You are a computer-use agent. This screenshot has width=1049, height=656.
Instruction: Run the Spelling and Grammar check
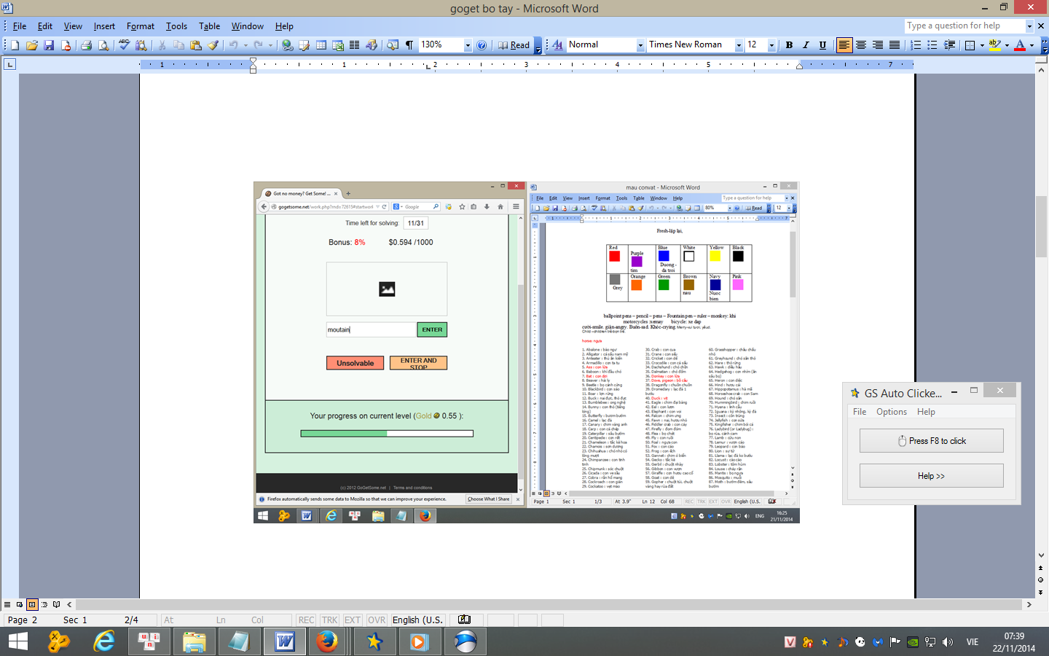click(124, 45)
